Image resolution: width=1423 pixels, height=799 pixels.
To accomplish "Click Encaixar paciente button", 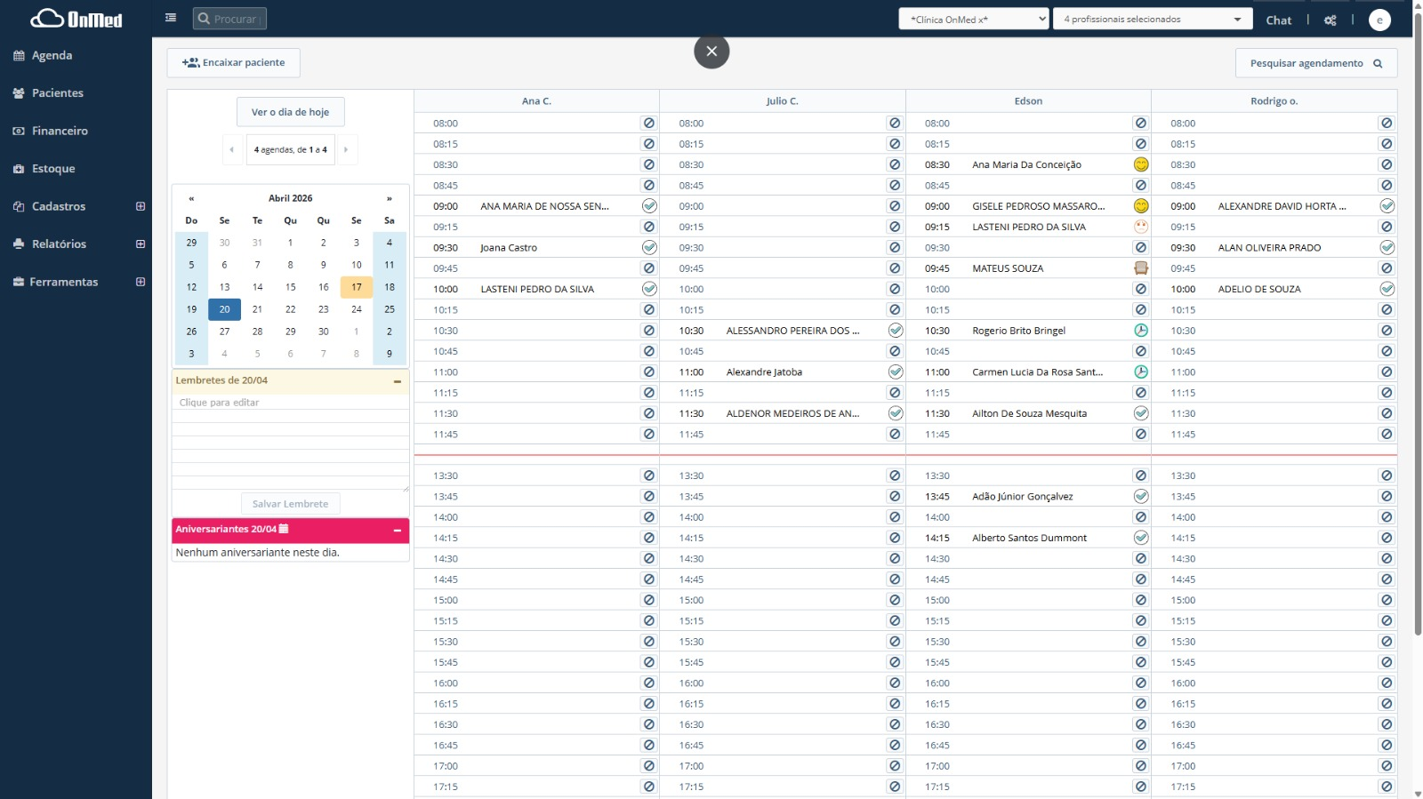I will tap(234, 63).
